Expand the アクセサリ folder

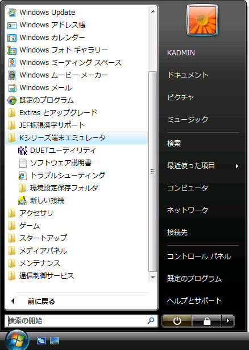tap(77, 213)
